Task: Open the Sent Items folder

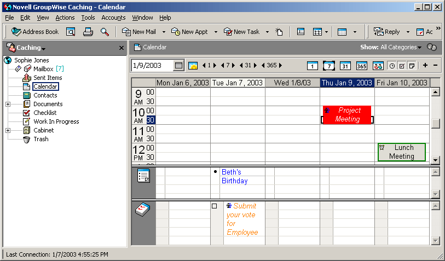Action: point(48,78)
